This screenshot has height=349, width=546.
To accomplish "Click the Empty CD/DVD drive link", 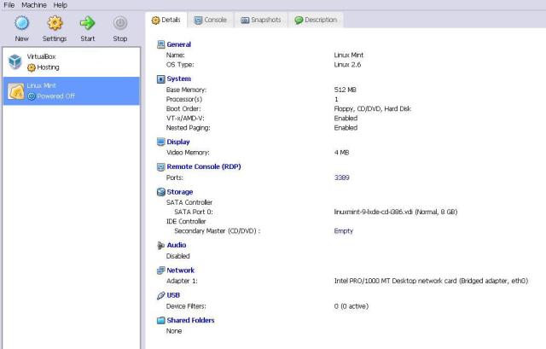I will pos(343,231).
